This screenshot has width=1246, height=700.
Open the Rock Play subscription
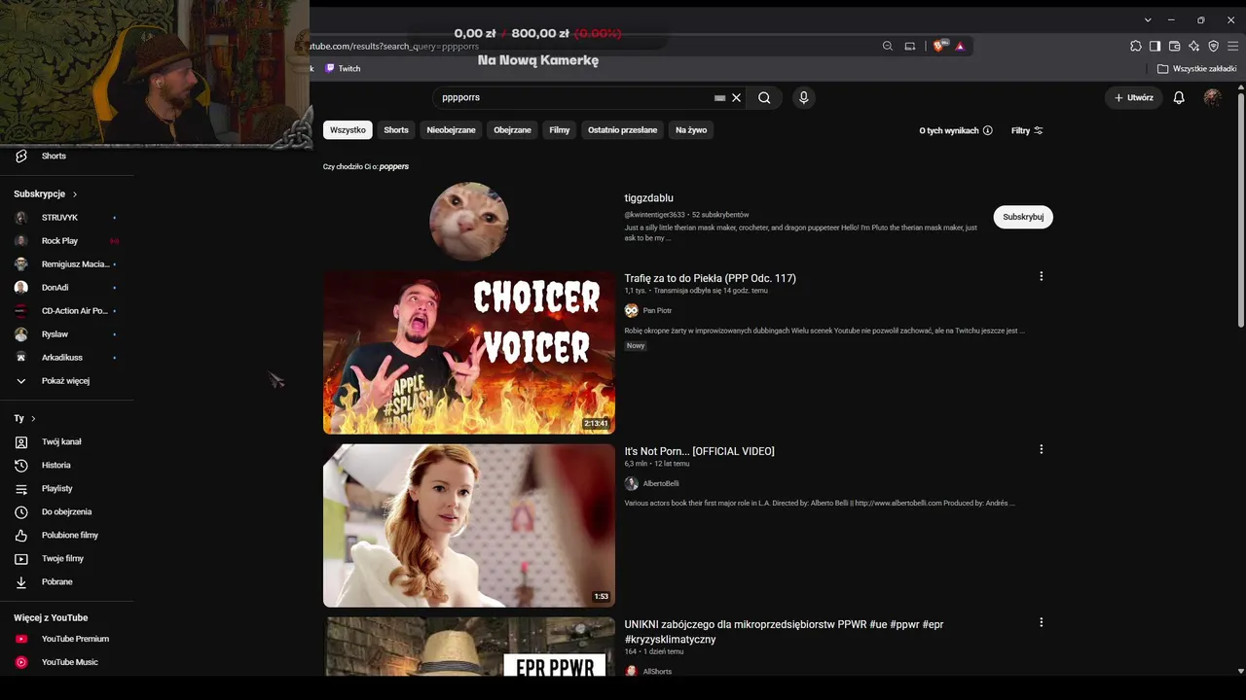59,241
